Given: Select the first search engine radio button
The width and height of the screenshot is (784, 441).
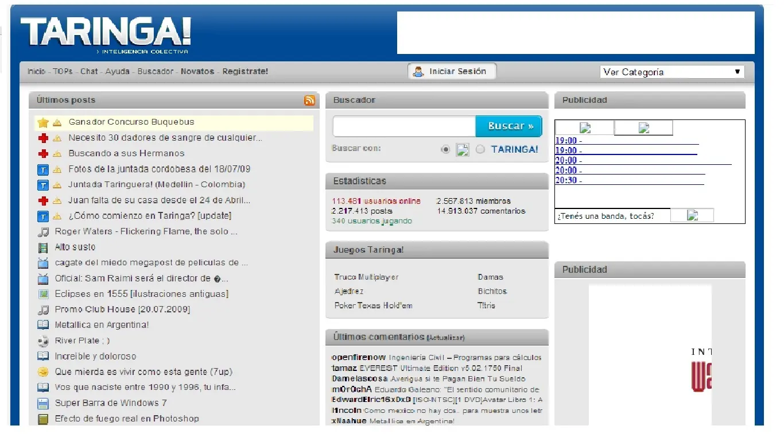Looking at the screenshot, I should (x=445, y=149).
